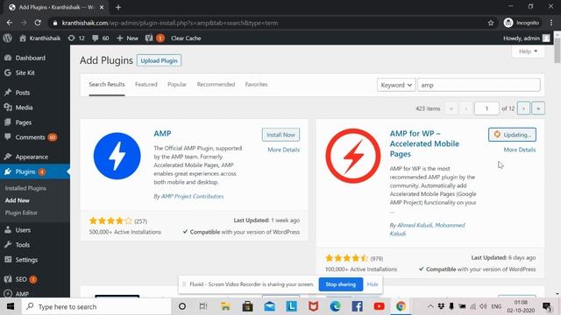This screenshot has width=561, height=315.
Task: Open SEO in the sidebar
Action: click(21, 279)
